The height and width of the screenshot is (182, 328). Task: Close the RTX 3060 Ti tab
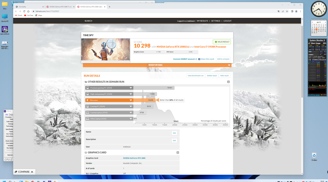(x=74, y=7)
